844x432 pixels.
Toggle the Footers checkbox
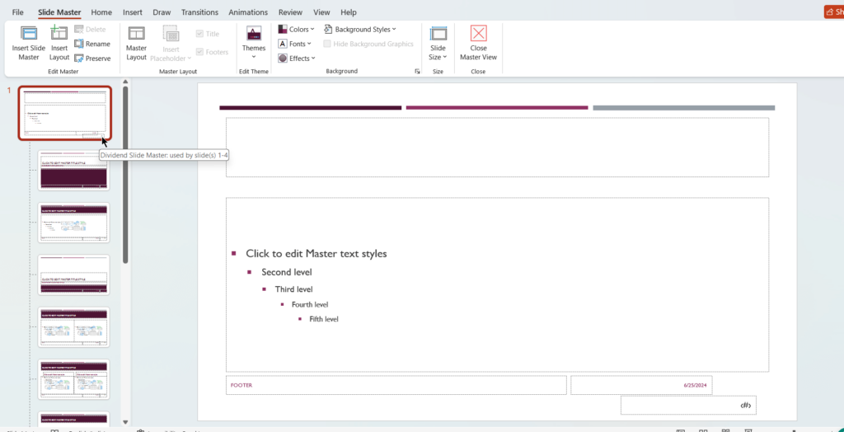pyautogui.click(x=200, y=52)
